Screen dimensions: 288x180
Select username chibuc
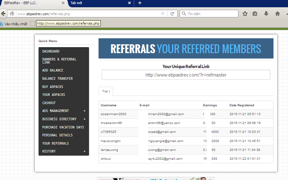(x=106, y=159)
